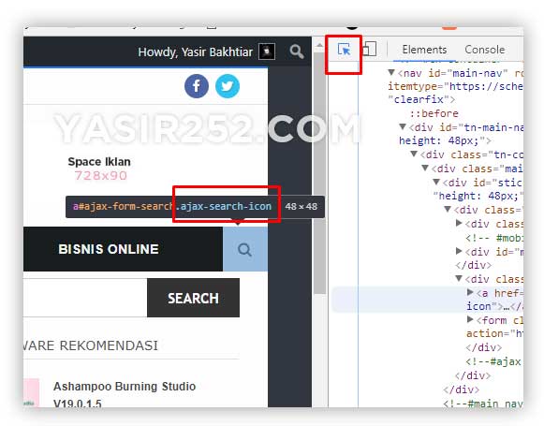Collapse the div id stic node
This screenshot has width=544, height=426.
436,182
